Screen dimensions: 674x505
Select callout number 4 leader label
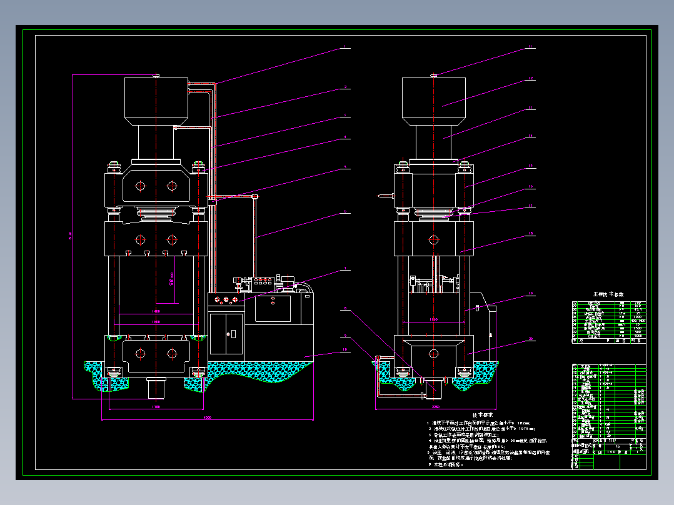click(x=345, y=137)
